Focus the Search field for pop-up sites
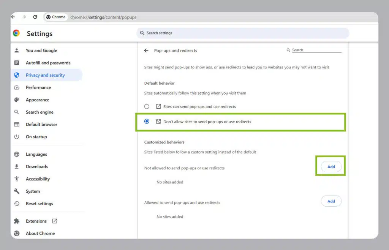389x250 pixels. click(x=316, y=50)
